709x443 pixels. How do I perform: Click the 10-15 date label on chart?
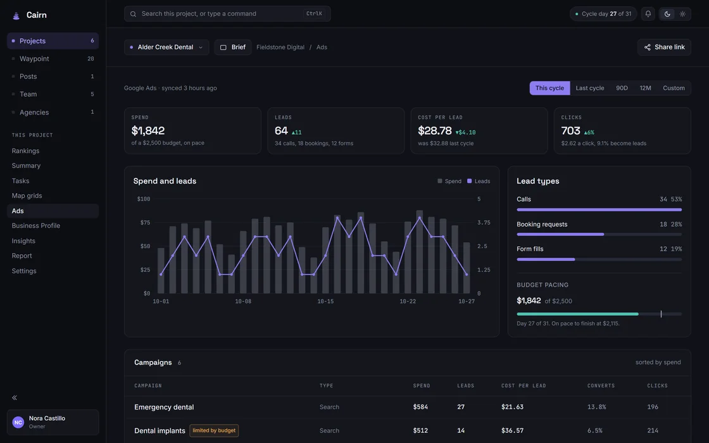(325, 301)
